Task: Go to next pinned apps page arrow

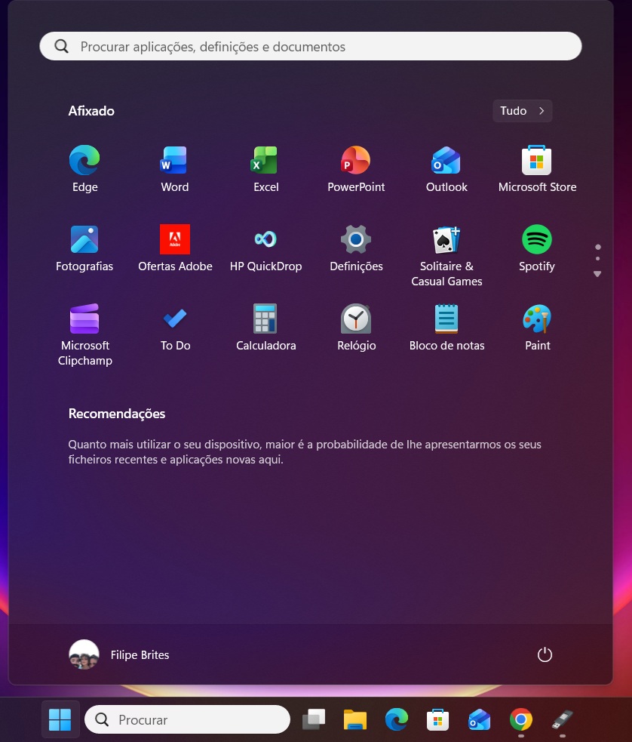Action: point(597,274)
